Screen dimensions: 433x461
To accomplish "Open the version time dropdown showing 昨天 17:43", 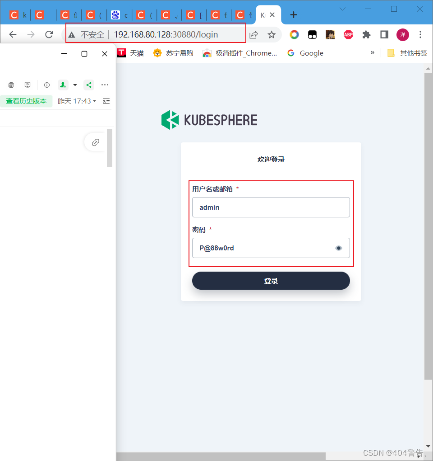I will [77, 101].
